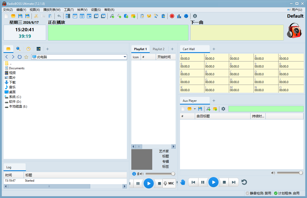Add a new tab next to Cart Wall
This screenshot has width=307, height=198.
(214, 49)
